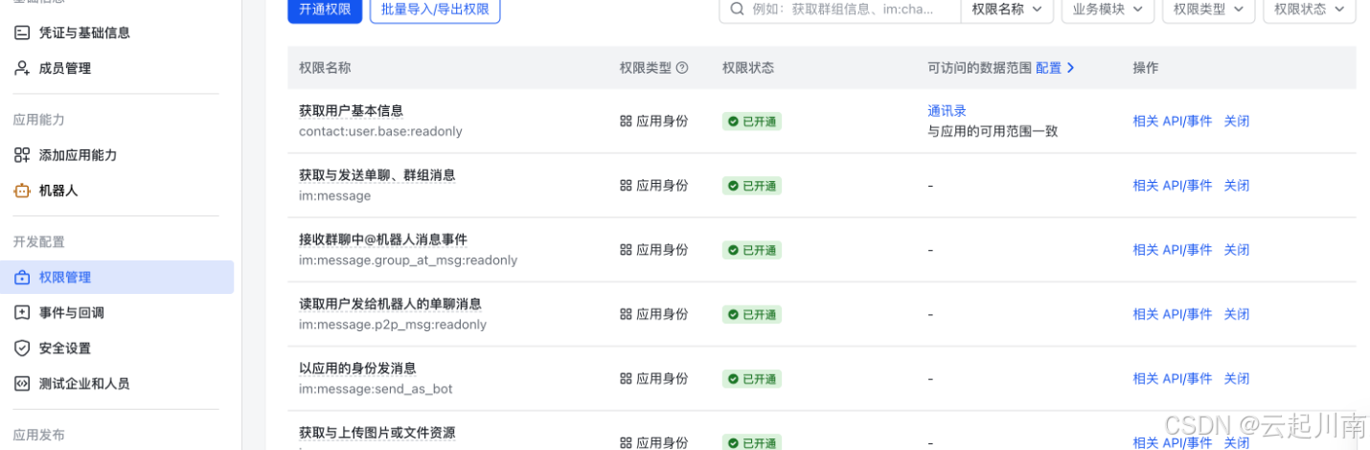The image size is (1370, 450).
Task: Open the 权限状态 filter dropdown
Action: click(x=1310, y=10)
